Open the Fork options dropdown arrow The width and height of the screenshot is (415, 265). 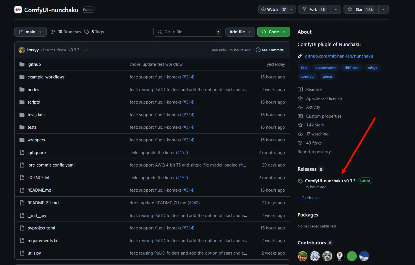(336, 9)
